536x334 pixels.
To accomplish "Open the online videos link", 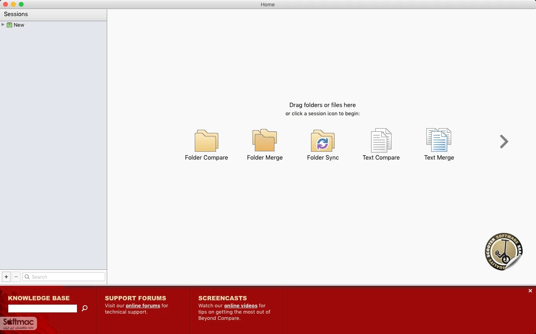I will 241,305.
